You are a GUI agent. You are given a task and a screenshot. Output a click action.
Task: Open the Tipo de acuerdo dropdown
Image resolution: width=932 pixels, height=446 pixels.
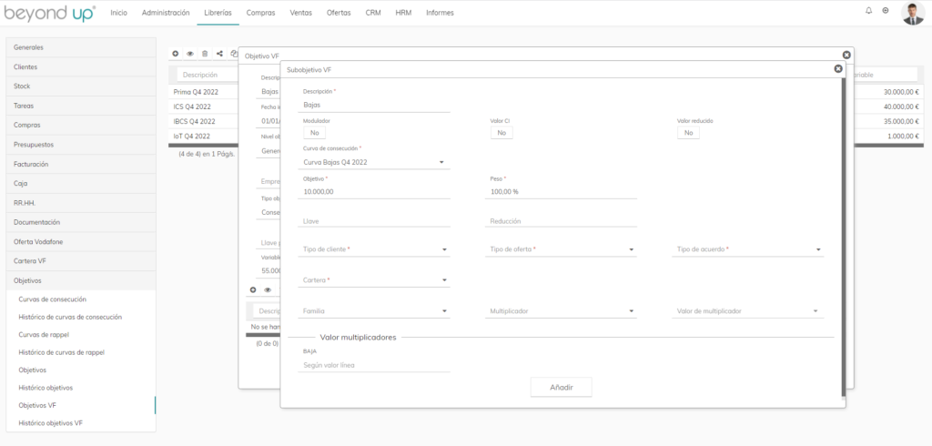point(750,249)
